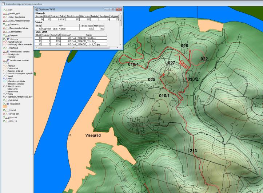Image resolution: width=263 pixels, height=193 pixels.
Task: Click the pencil icon beside Tagfelirat layer
Action: [x=6, y=48]
